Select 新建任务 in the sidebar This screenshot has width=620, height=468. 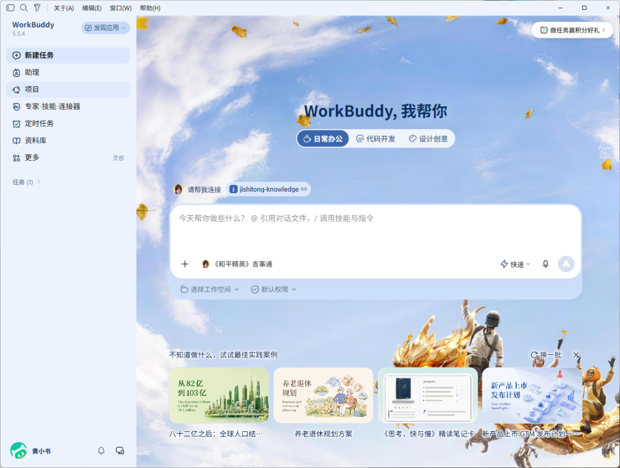pos(68,55)
